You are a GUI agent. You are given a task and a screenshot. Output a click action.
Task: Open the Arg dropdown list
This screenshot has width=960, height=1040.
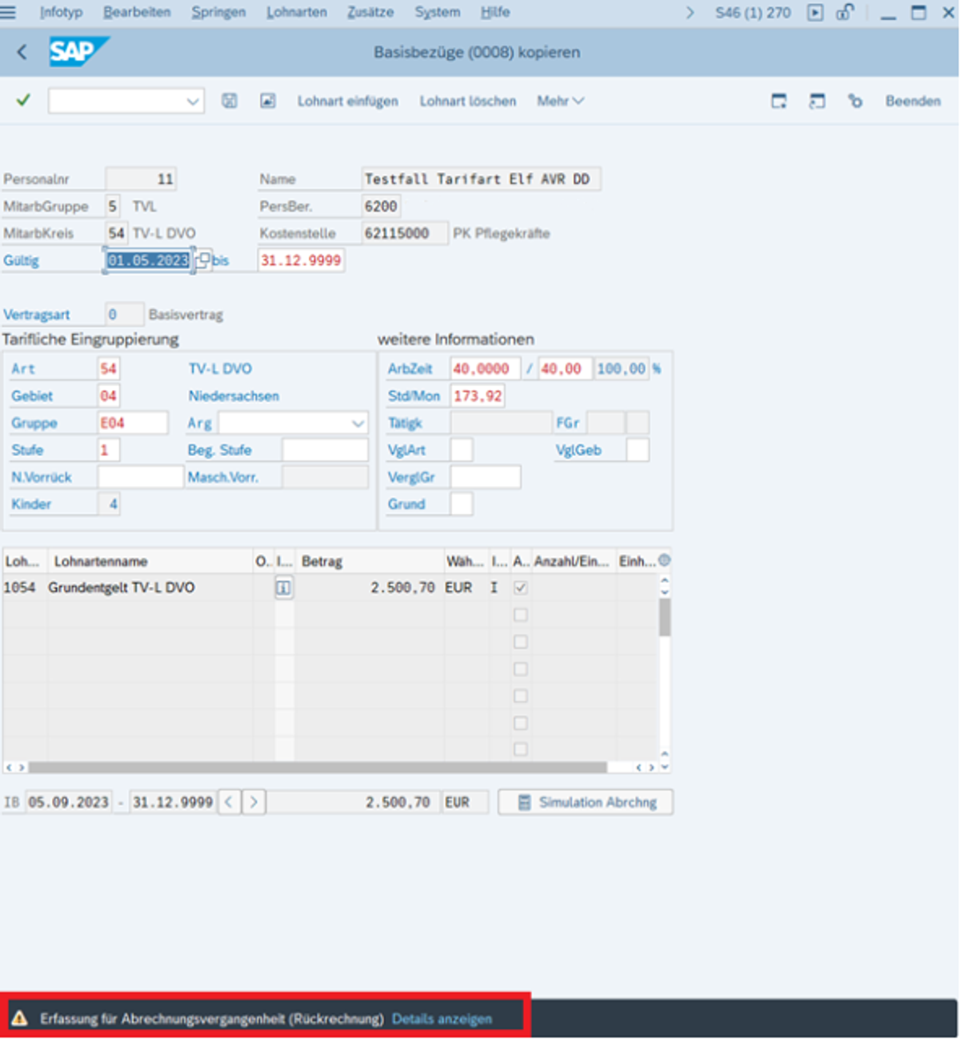pos(358,423)
